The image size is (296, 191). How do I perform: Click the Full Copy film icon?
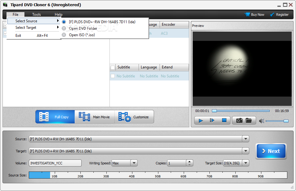click(x=44, y=117)
